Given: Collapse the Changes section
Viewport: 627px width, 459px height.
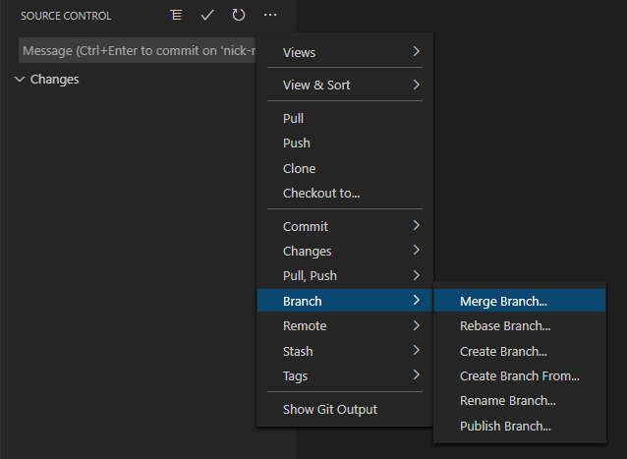Looking at the screenshot, I should pyautogui.click(x=20, y=80).
